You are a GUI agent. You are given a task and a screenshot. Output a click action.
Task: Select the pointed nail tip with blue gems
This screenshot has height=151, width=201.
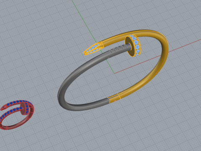[93, 48]
